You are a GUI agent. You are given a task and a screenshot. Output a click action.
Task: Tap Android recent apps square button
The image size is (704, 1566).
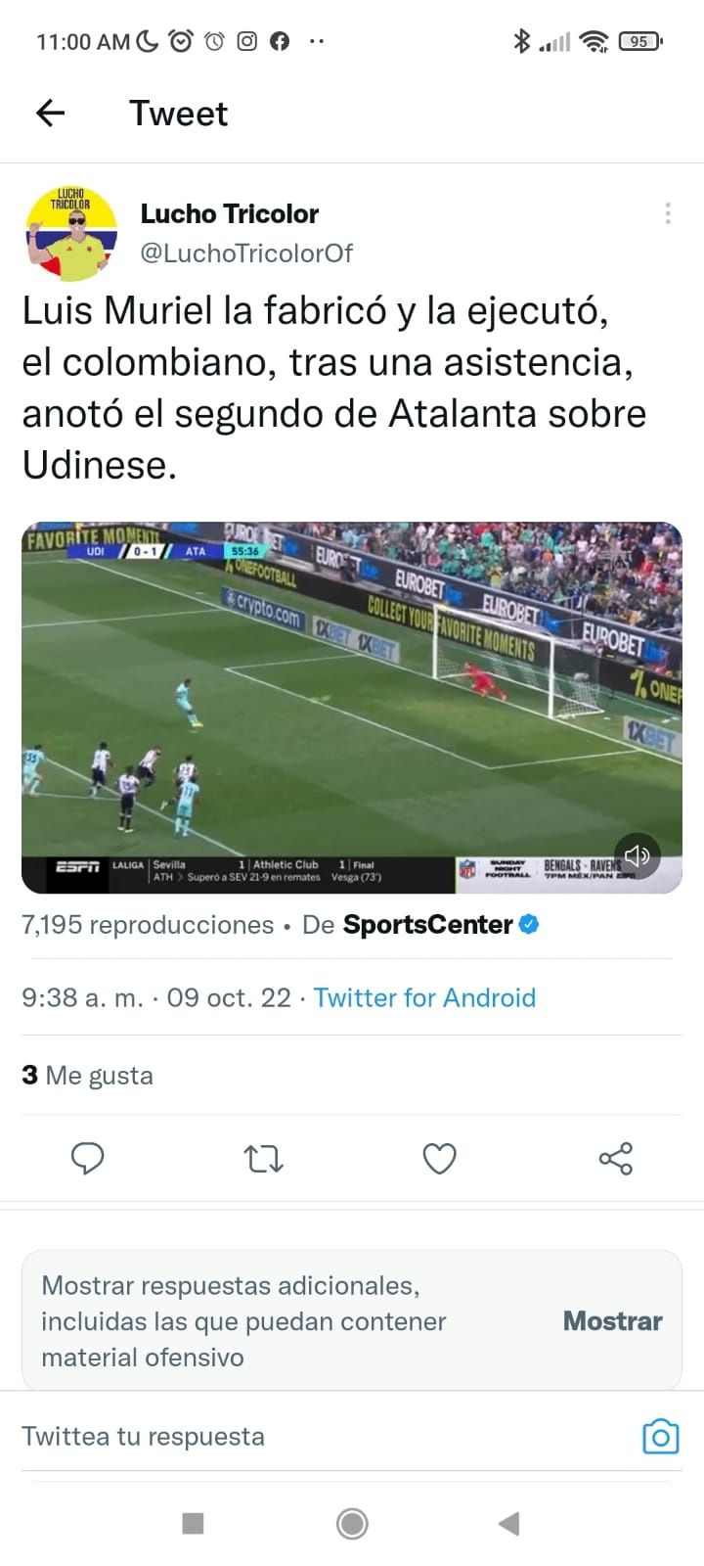[193, 1523]
